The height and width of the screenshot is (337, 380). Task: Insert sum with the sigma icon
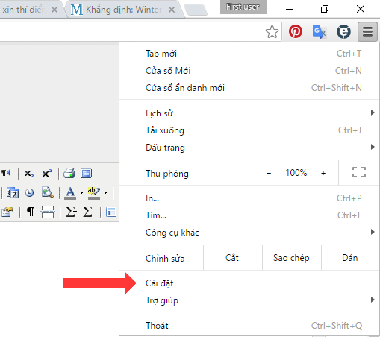click(x=87, y=212)
